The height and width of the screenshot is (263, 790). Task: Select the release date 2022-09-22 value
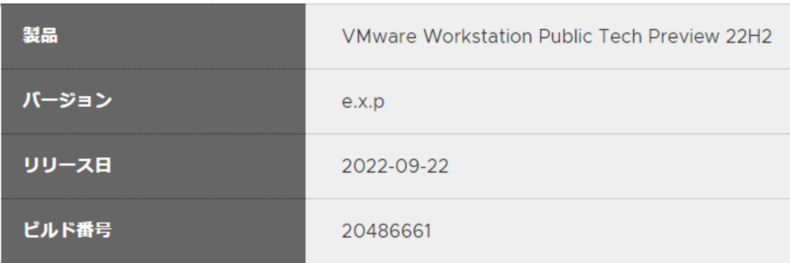pyautogui.click(x=395, y=166)
